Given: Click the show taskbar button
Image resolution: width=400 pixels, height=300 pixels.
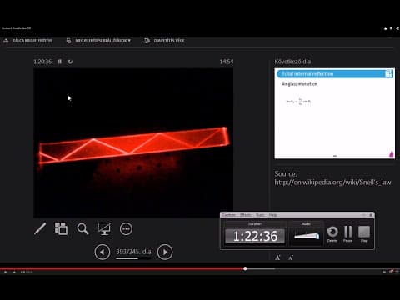Looking at the screenshot, I should click(32, 41).
